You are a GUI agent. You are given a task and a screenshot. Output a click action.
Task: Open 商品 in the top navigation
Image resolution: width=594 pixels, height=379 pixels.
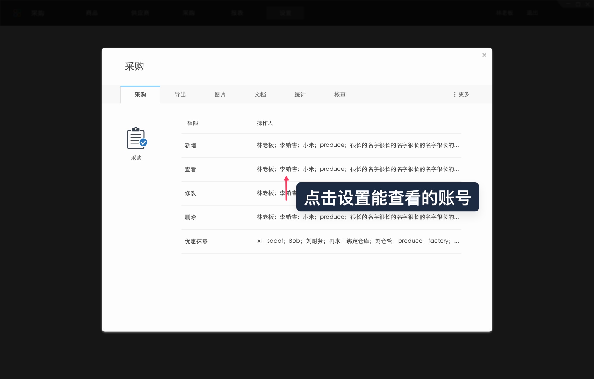point(92,13)
